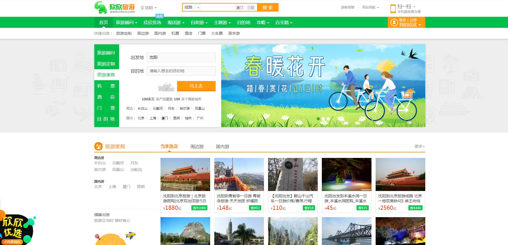Select 门票 in the green side panel
This screenshot has width=508, height=245.
107,108
